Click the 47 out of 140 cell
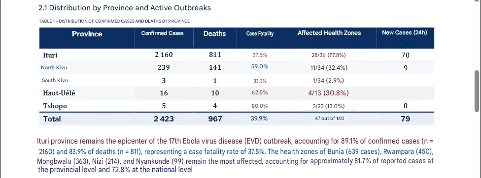The height and width of the screenshot is (178, 481). (329, 119)
